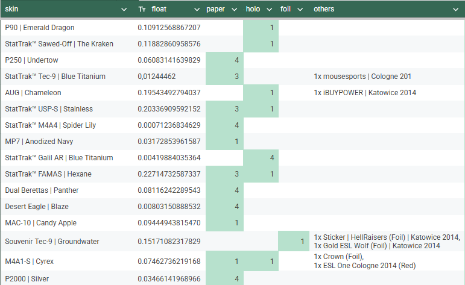Click the text-type icon beside float header
This screenshot has width=465, height=285.
tap(142, 10)
